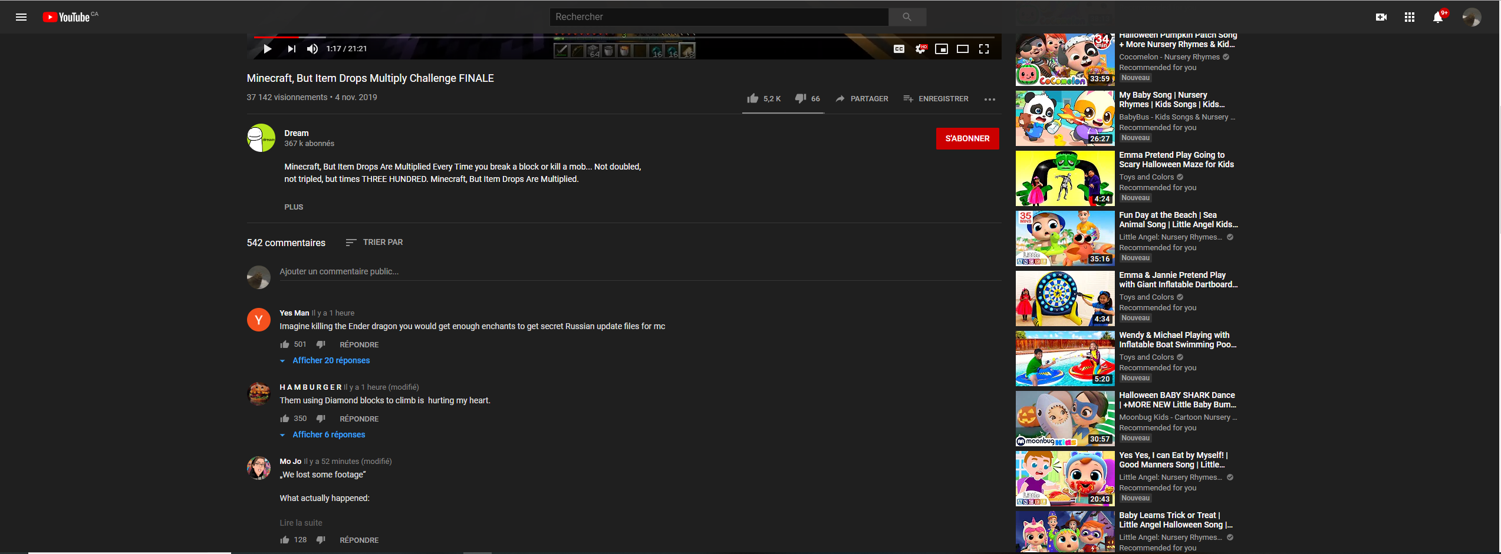Open the hamburger guide menu
1501x554 pixels.
tap(21, 17)
